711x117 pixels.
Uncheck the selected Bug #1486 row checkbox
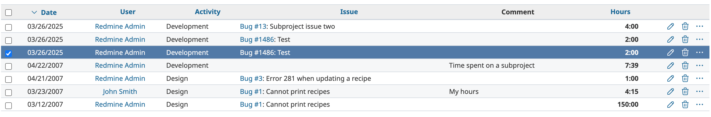click(x=9, y=53)
